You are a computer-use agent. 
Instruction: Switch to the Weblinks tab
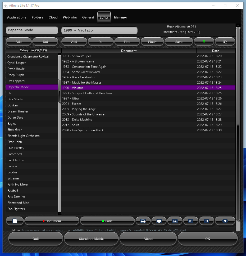click(70, 17)
